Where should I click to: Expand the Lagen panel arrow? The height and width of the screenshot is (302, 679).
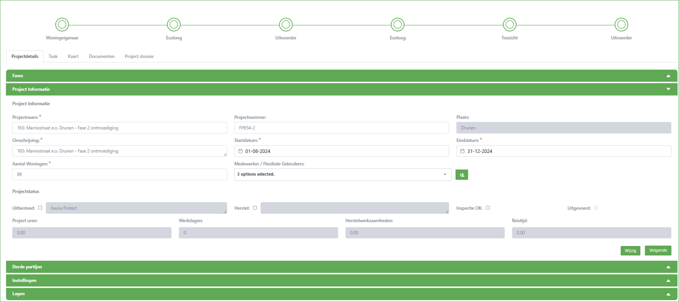click(x=668, y=294)
